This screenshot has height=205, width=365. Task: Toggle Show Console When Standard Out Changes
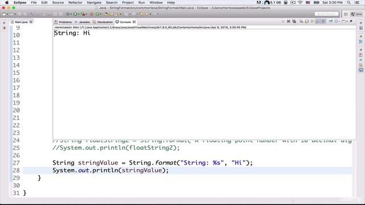(x=318, y=22)
